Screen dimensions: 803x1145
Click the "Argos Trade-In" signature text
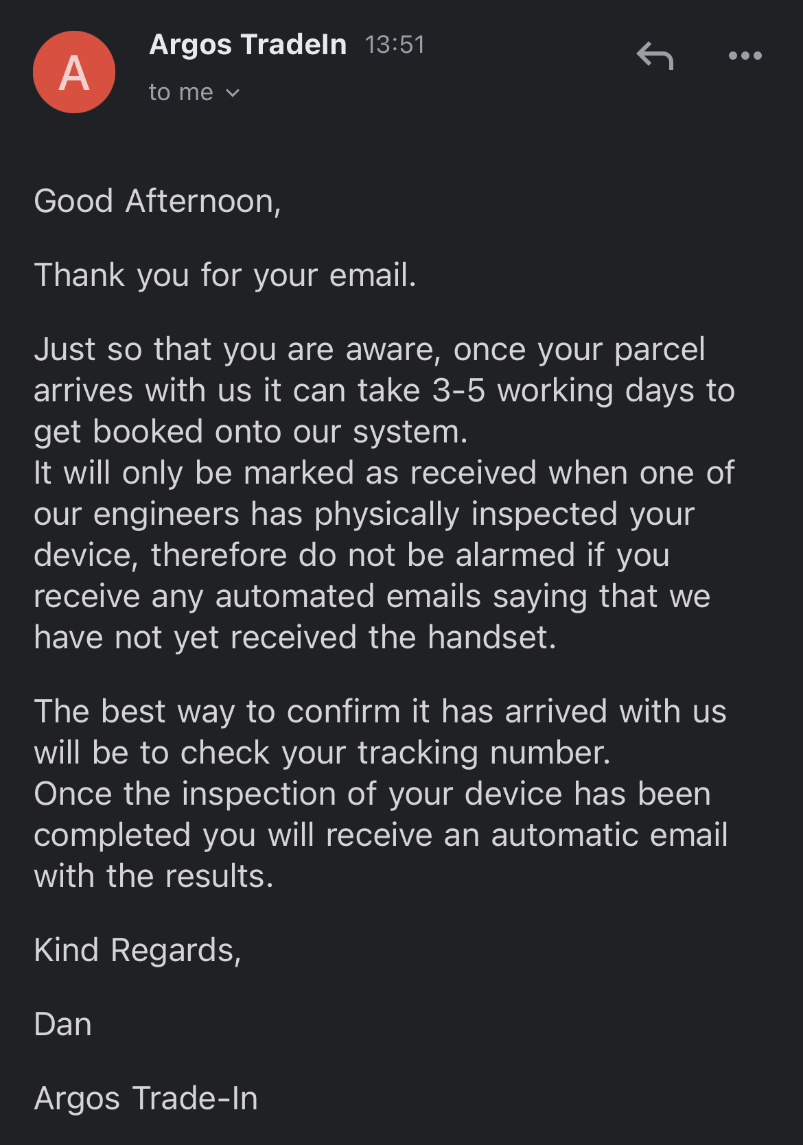pos(146,1099)
